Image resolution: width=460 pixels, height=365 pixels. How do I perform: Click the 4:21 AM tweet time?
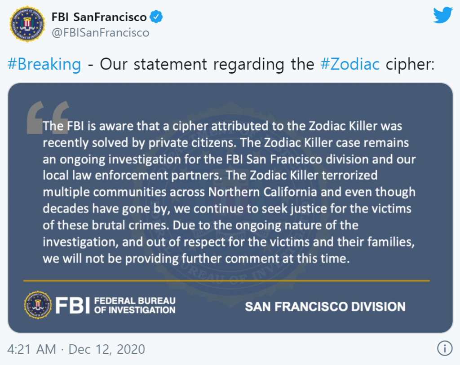pos(32,349)
